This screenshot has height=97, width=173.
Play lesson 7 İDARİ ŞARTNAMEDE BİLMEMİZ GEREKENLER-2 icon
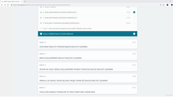[x=41, y=18]
